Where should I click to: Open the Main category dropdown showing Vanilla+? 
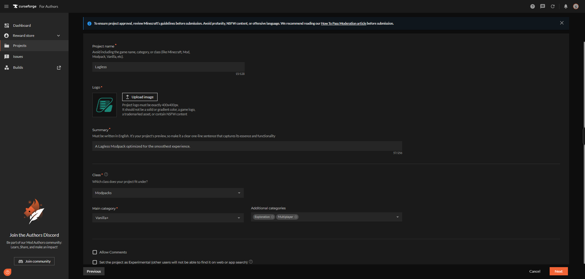[168, 218]
